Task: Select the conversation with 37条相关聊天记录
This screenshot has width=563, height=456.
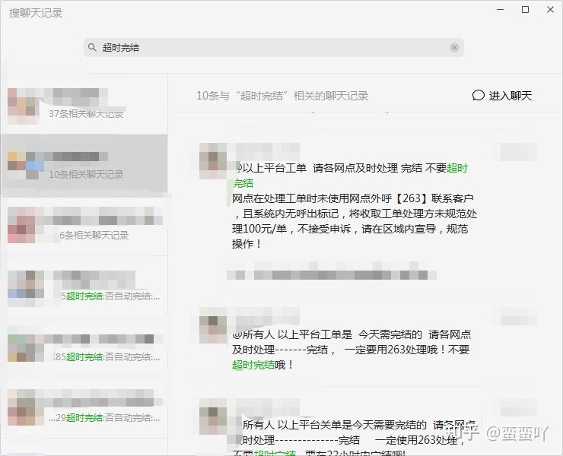Action: tap(84, 106)
